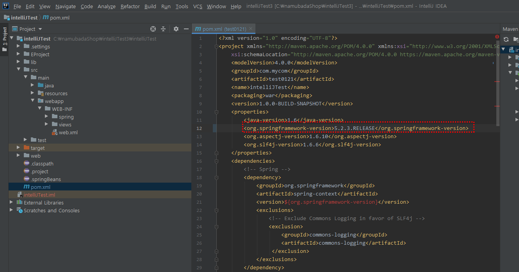The height and width of the screenshot is (272, 519).
Task: Open the Tools menu
Action: 182,6
